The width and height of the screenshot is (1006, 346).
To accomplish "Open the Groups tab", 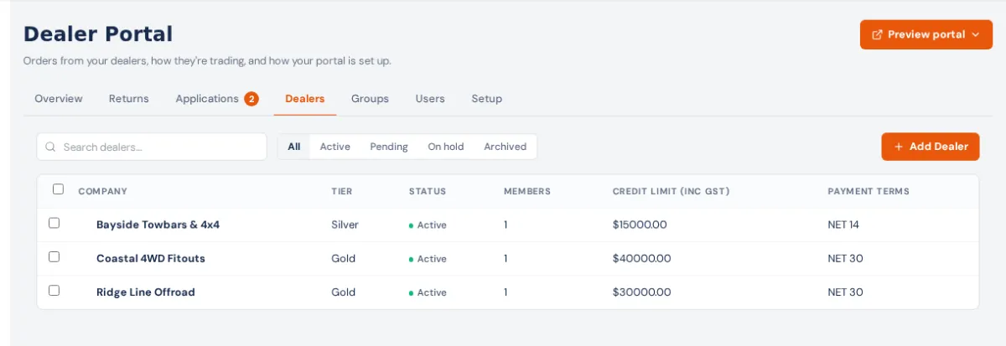I will pos(370,99).
